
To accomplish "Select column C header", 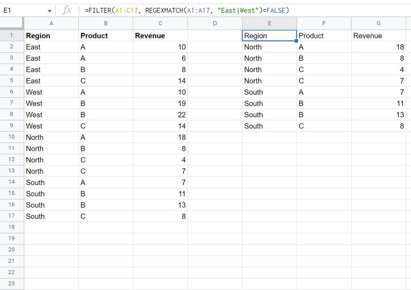I will tap(160, 23).
